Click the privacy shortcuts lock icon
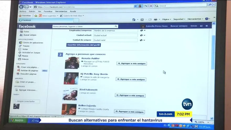 pyautogui.click(x=201, y=26)
